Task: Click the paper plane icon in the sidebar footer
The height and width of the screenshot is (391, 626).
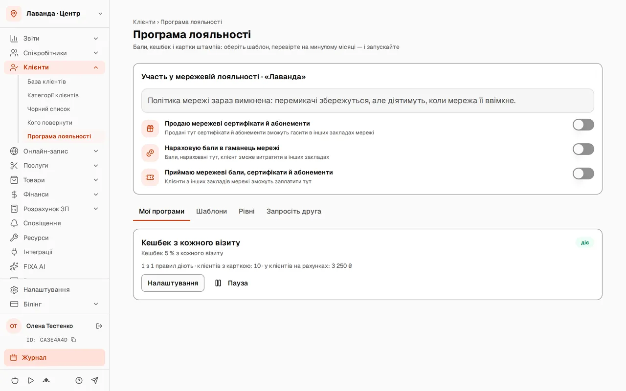Action: (x=95, y=380)
